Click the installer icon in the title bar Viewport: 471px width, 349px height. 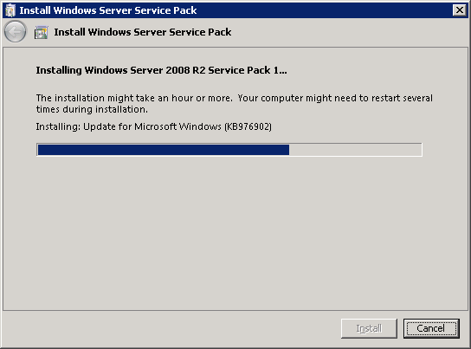click(10, 10)
